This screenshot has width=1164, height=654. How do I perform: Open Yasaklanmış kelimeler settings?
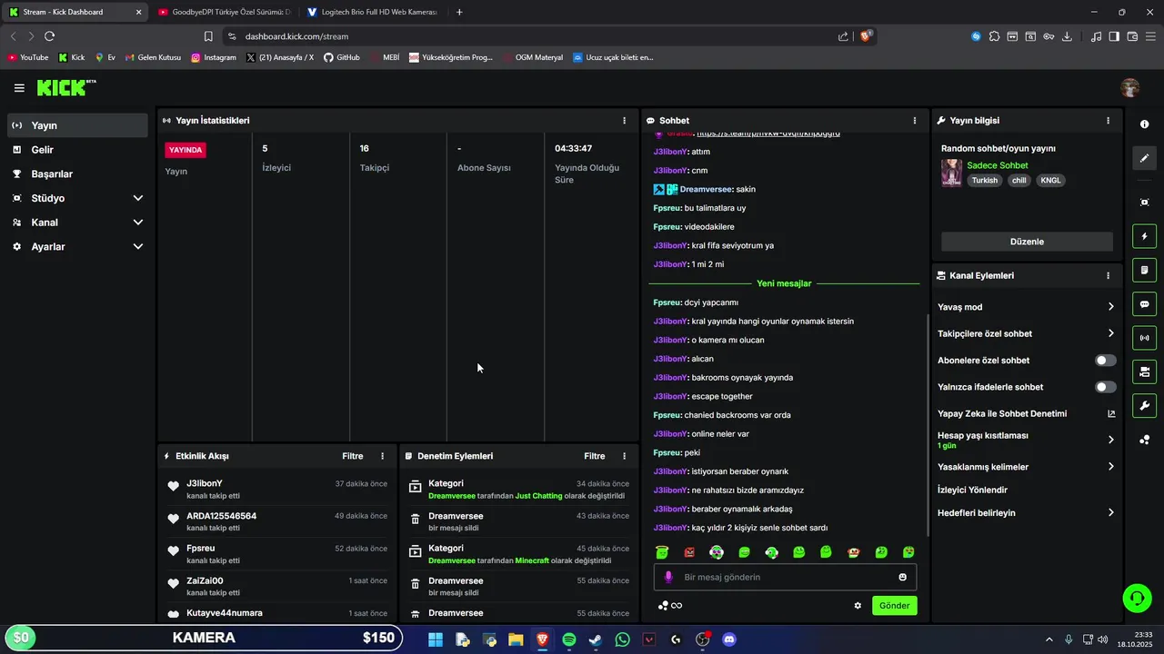1026,467
